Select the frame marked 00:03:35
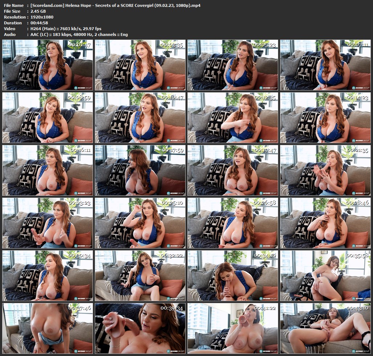 (x=140, y=65)
